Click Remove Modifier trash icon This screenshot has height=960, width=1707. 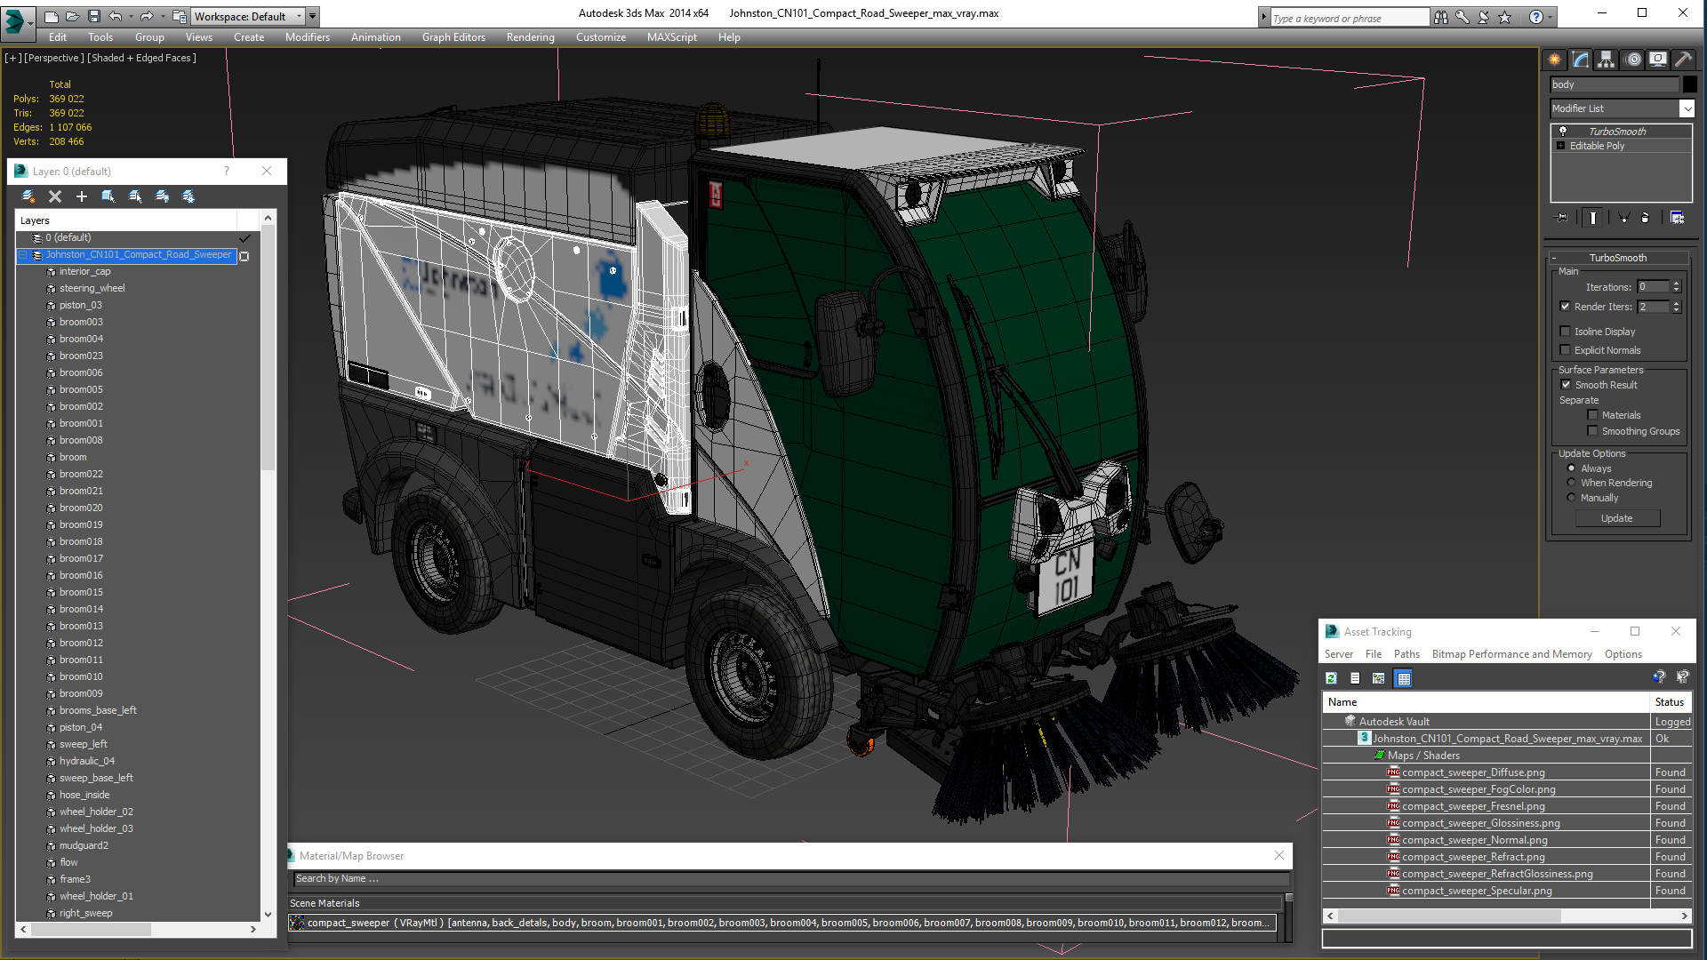1646,218
